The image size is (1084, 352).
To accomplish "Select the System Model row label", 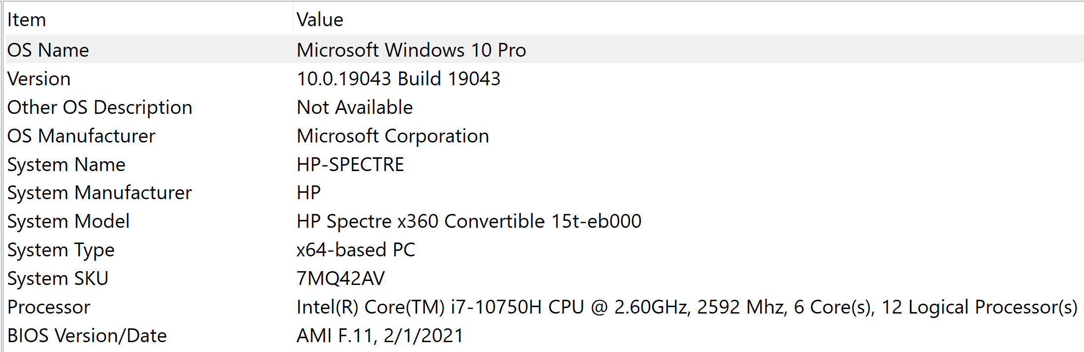I will [69, 221].
